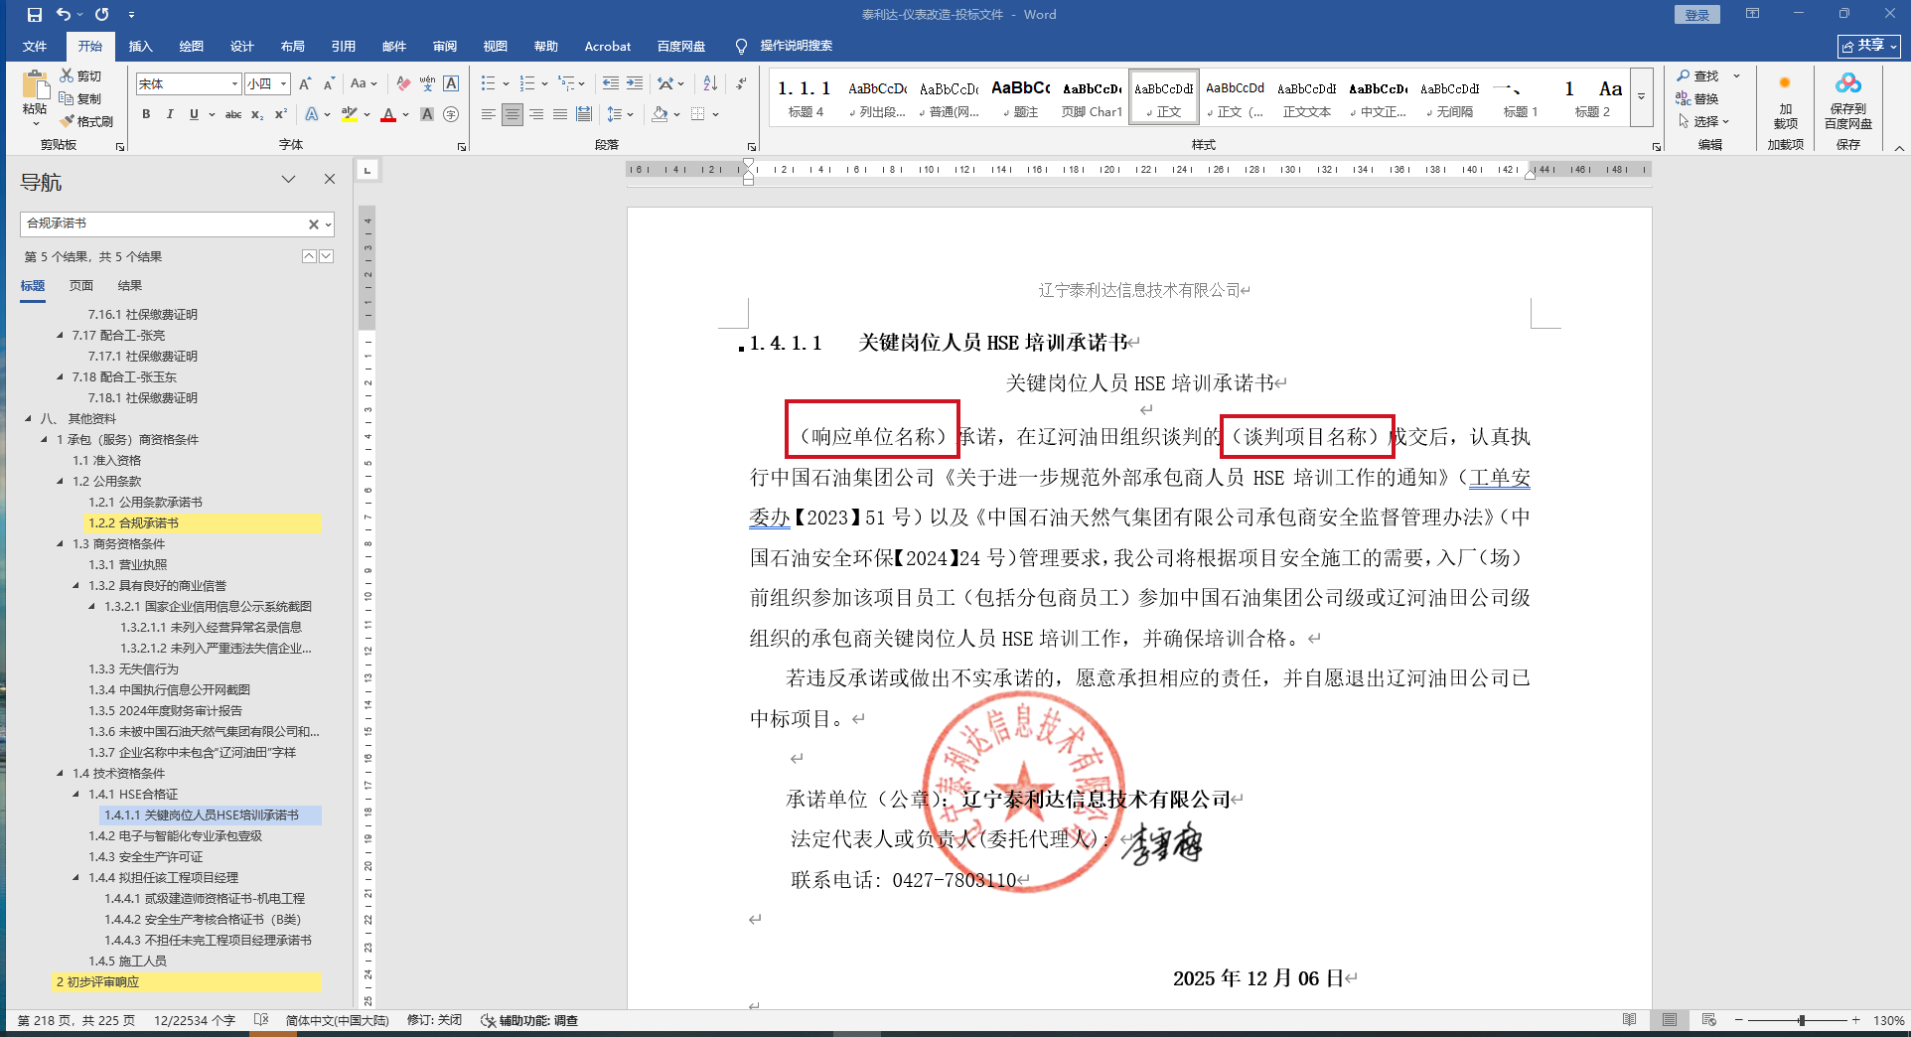Viewport: 1911px width, 1037px height.
Task: Switch to the 插入 (Insert) ribbon tab
Action: pos(141,47)
